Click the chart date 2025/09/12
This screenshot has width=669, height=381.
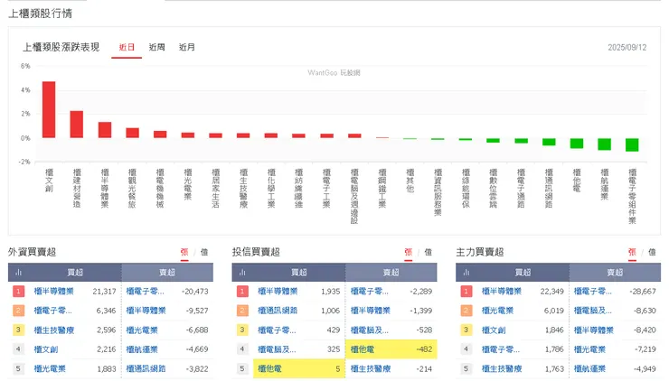(627, 47)
